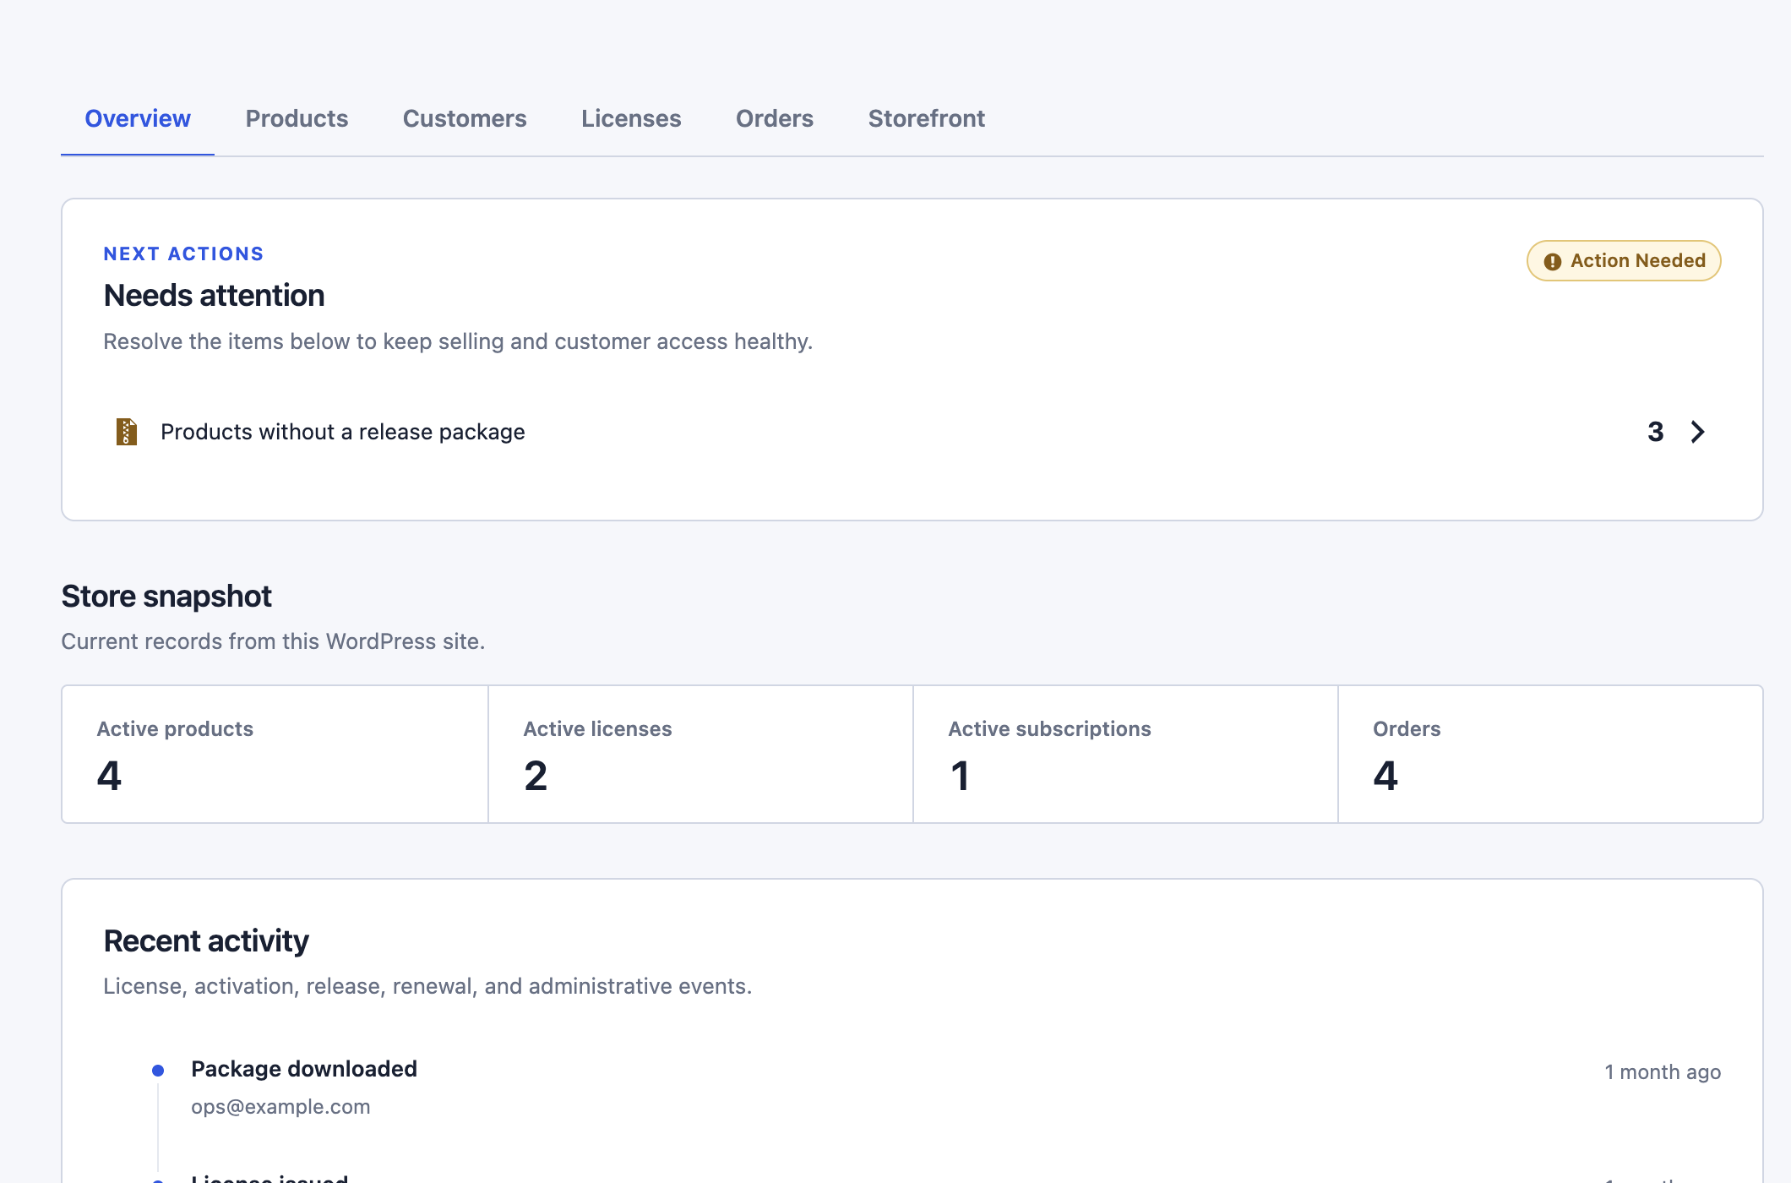Screen dimensions: 1791x1183
Task: Click the Store snapshot heading
Action: (166, 597)
